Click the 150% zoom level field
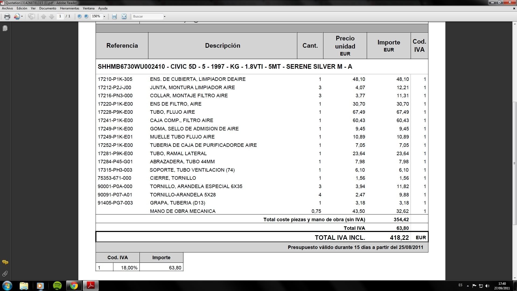Image resolution: width=517 pixels, height=291 pixels. [x=96, y=16]
